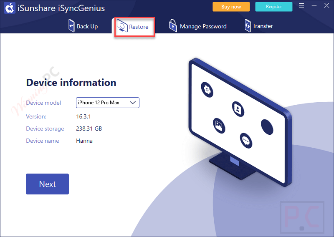This screenshot has width=334, height=237.
Task: Minimize the iSyncGenius window
Action: 314,5
